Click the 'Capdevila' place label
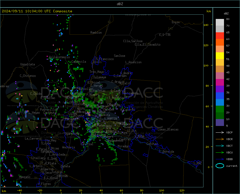The height and width of the screenshot is (194, 240). [79, 62]
